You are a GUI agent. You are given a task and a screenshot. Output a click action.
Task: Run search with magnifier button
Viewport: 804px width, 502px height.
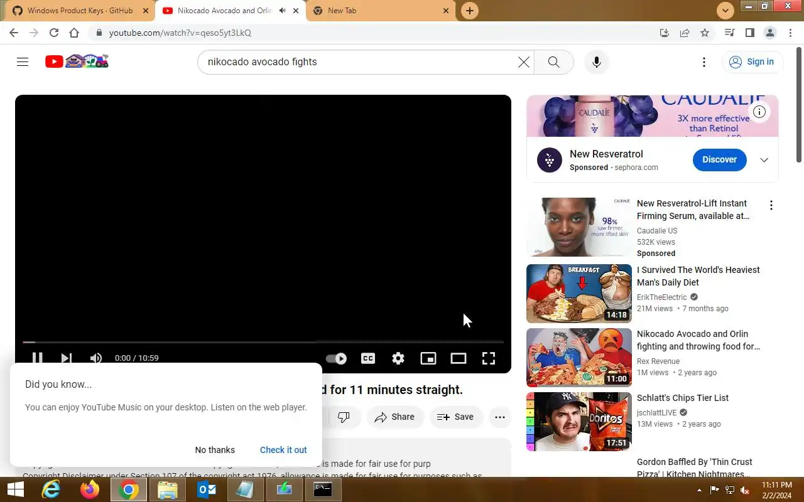553,61
